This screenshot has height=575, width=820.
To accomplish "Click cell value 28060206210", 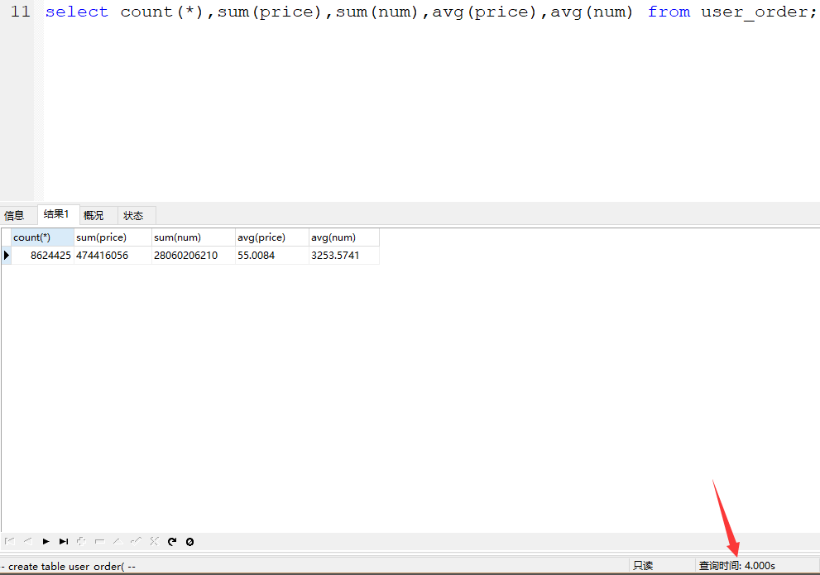I will (194, 255).
